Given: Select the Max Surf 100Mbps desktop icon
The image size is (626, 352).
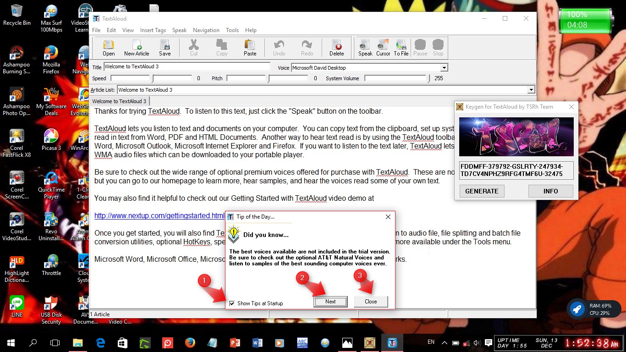Looking at the screenshot, I should tap(51, 18).
